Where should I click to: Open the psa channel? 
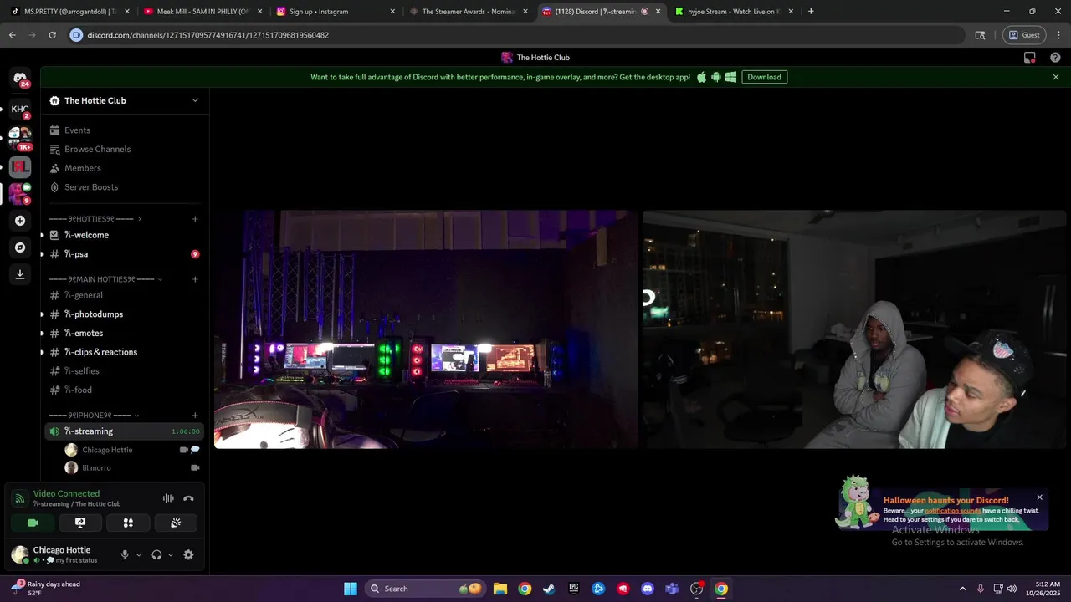click(124, 254)
